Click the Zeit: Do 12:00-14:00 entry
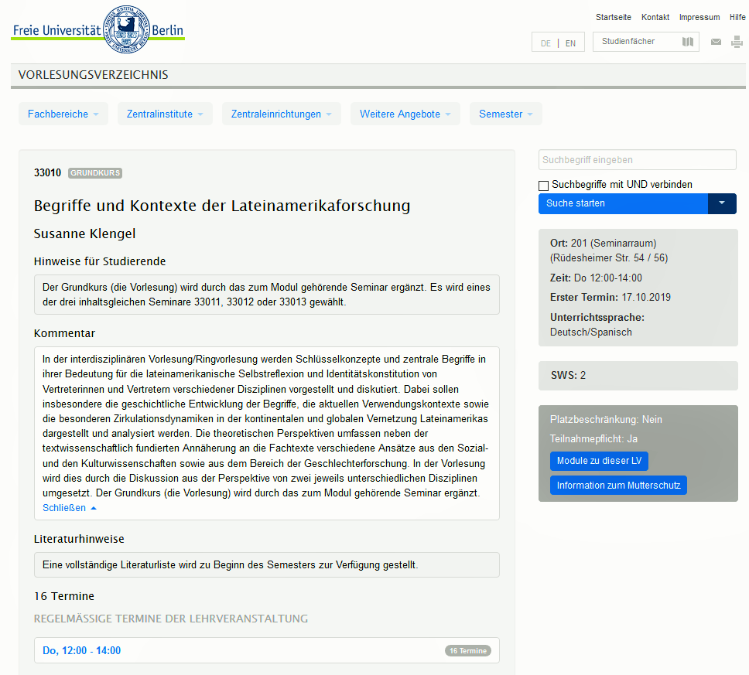 (x=596, y=278)
